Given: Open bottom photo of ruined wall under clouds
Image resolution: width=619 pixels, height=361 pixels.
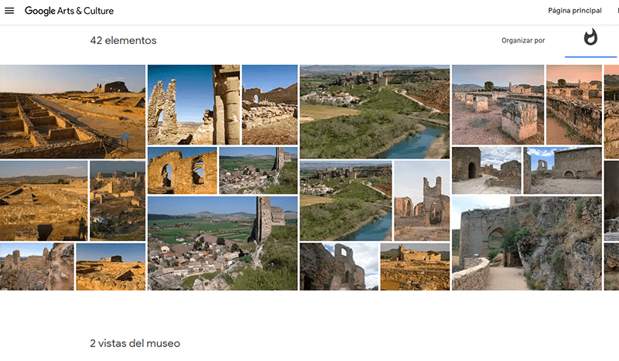Looking at the screenshot, I should (339, 267).
